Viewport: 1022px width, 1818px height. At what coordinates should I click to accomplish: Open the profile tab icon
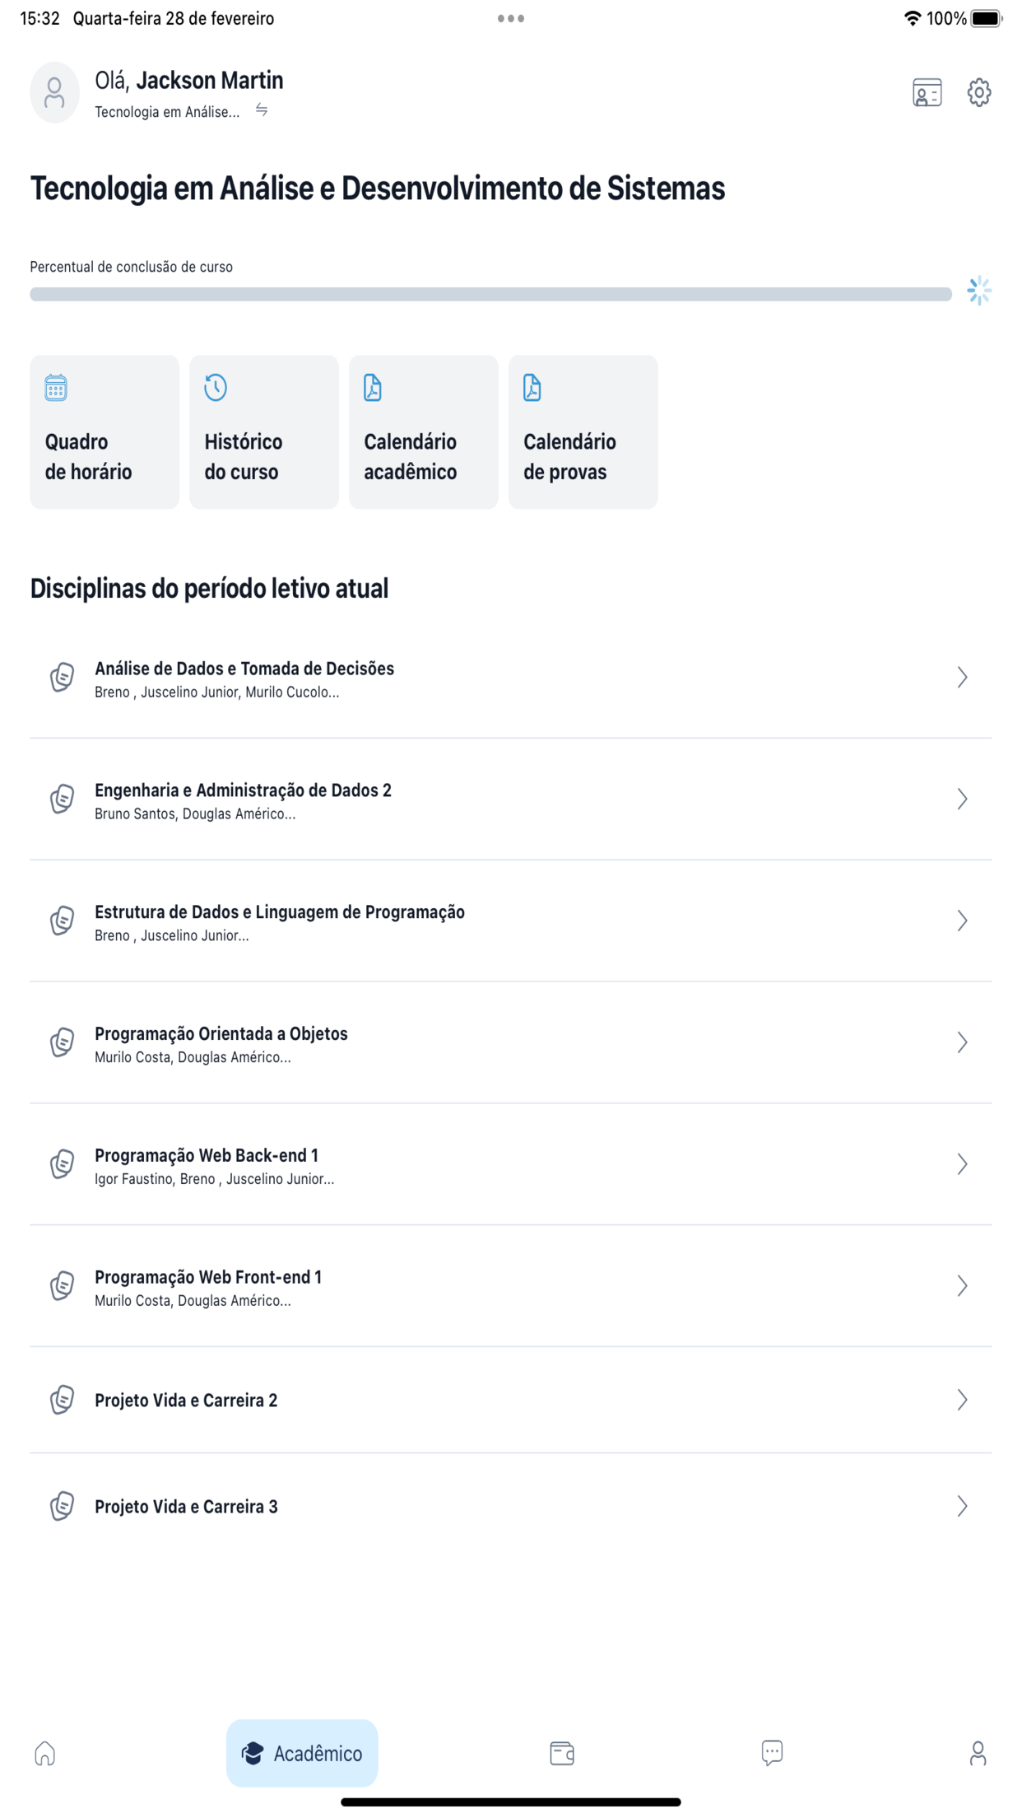(x=978, y=1753)
